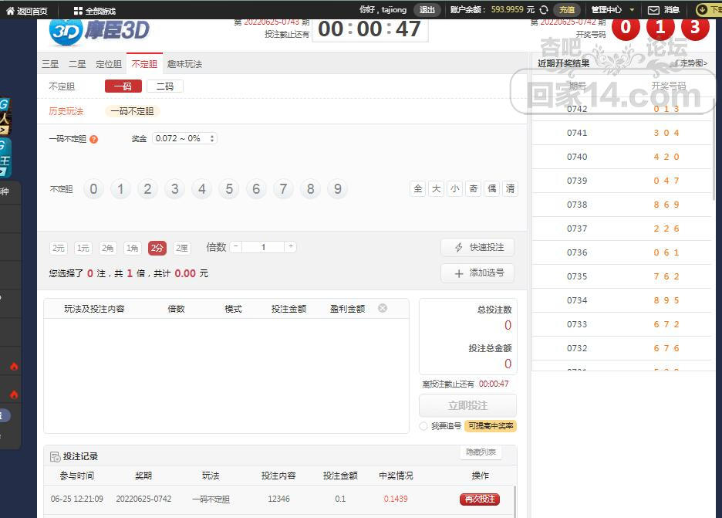Click the plus stepper for 倍数

(291, 247)
